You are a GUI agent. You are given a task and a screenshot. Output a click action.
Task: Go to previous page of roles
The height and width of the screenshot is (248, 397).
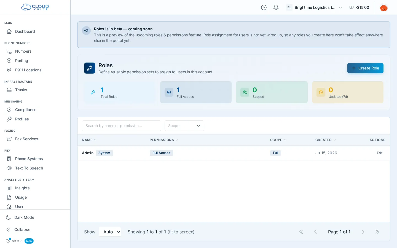pos(315,232)
